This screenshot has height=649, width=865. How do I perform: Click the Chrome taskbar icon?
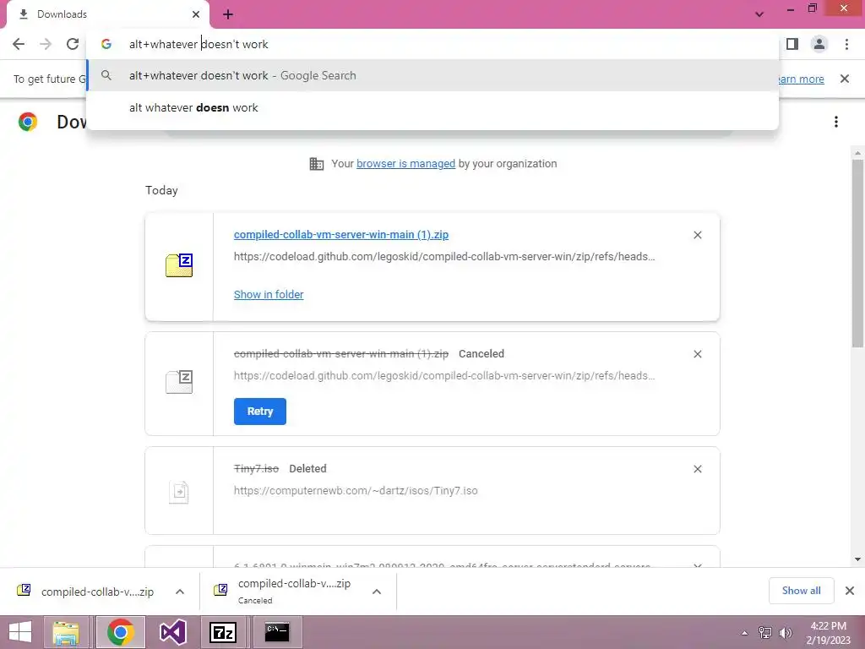121,632
